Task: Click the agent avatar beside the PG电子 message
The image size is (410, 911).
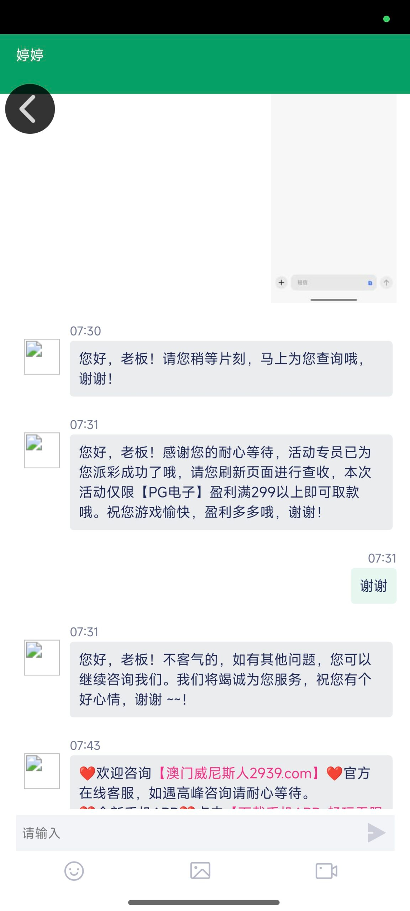Action: pyautogui.click(x=42, y=450)
